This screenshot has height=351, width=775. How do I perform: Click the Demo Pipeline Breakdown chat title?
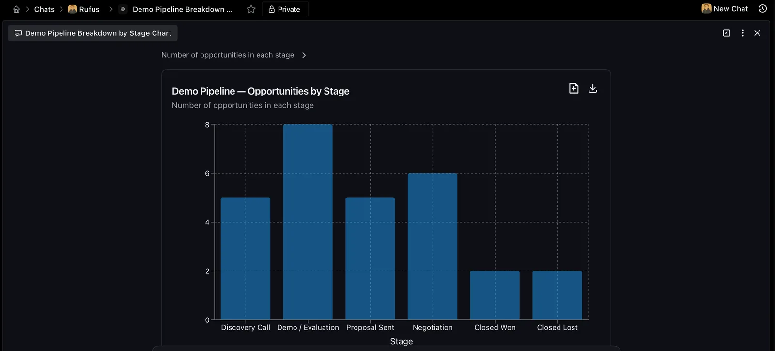[x=183, y=9]
